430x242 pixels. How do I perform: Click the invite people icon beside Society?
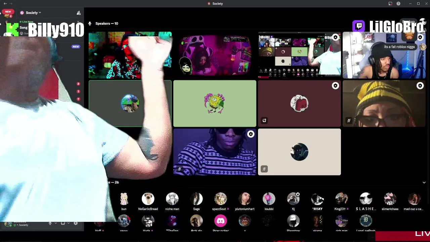click(79, 13)
